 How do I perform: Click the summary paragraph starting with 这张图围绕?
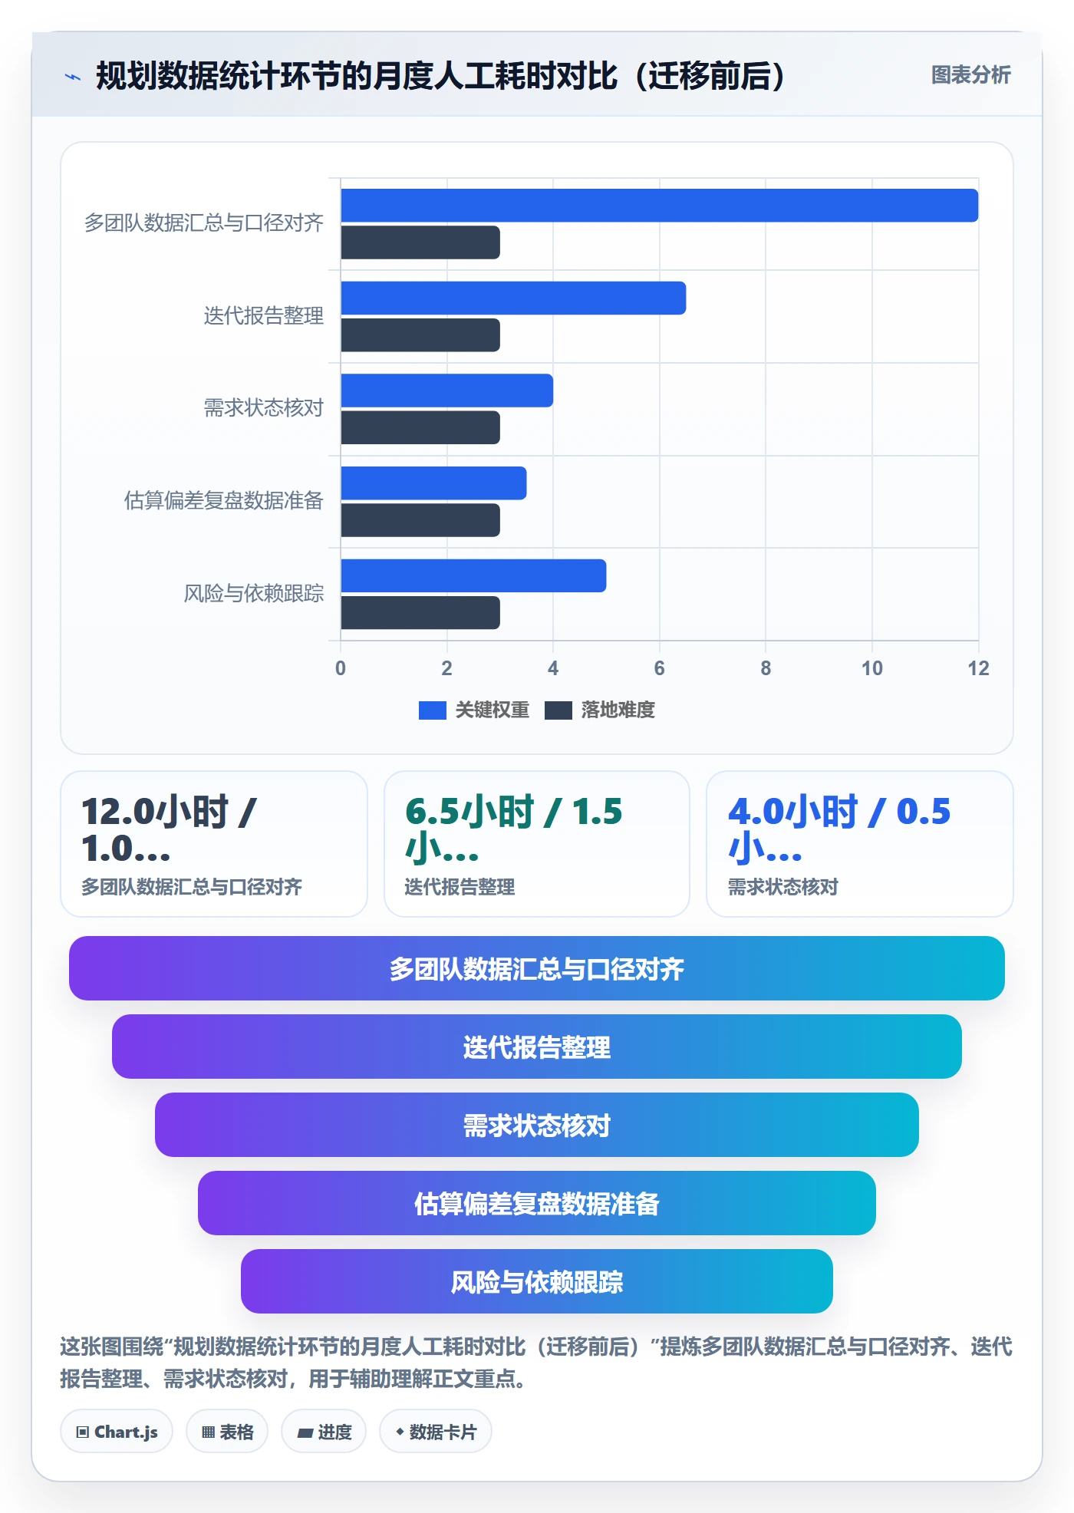(536, 1363)
